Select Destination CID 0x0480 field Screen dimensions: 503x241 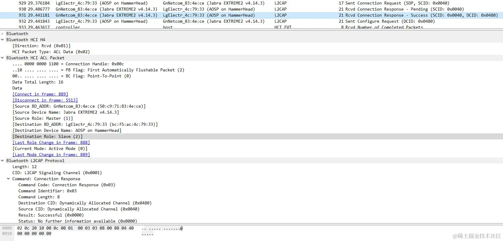tap(85, 203)
